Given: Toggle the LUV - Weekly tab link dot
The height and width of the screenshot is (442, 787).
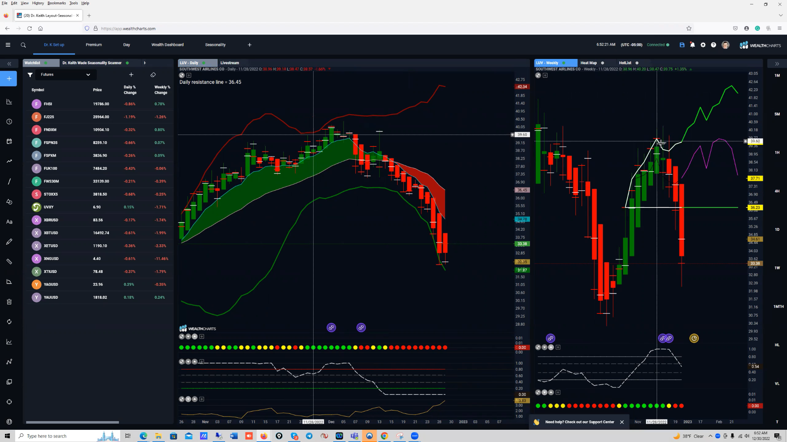Looking at the screenshot, I should [x=564, y=63].
